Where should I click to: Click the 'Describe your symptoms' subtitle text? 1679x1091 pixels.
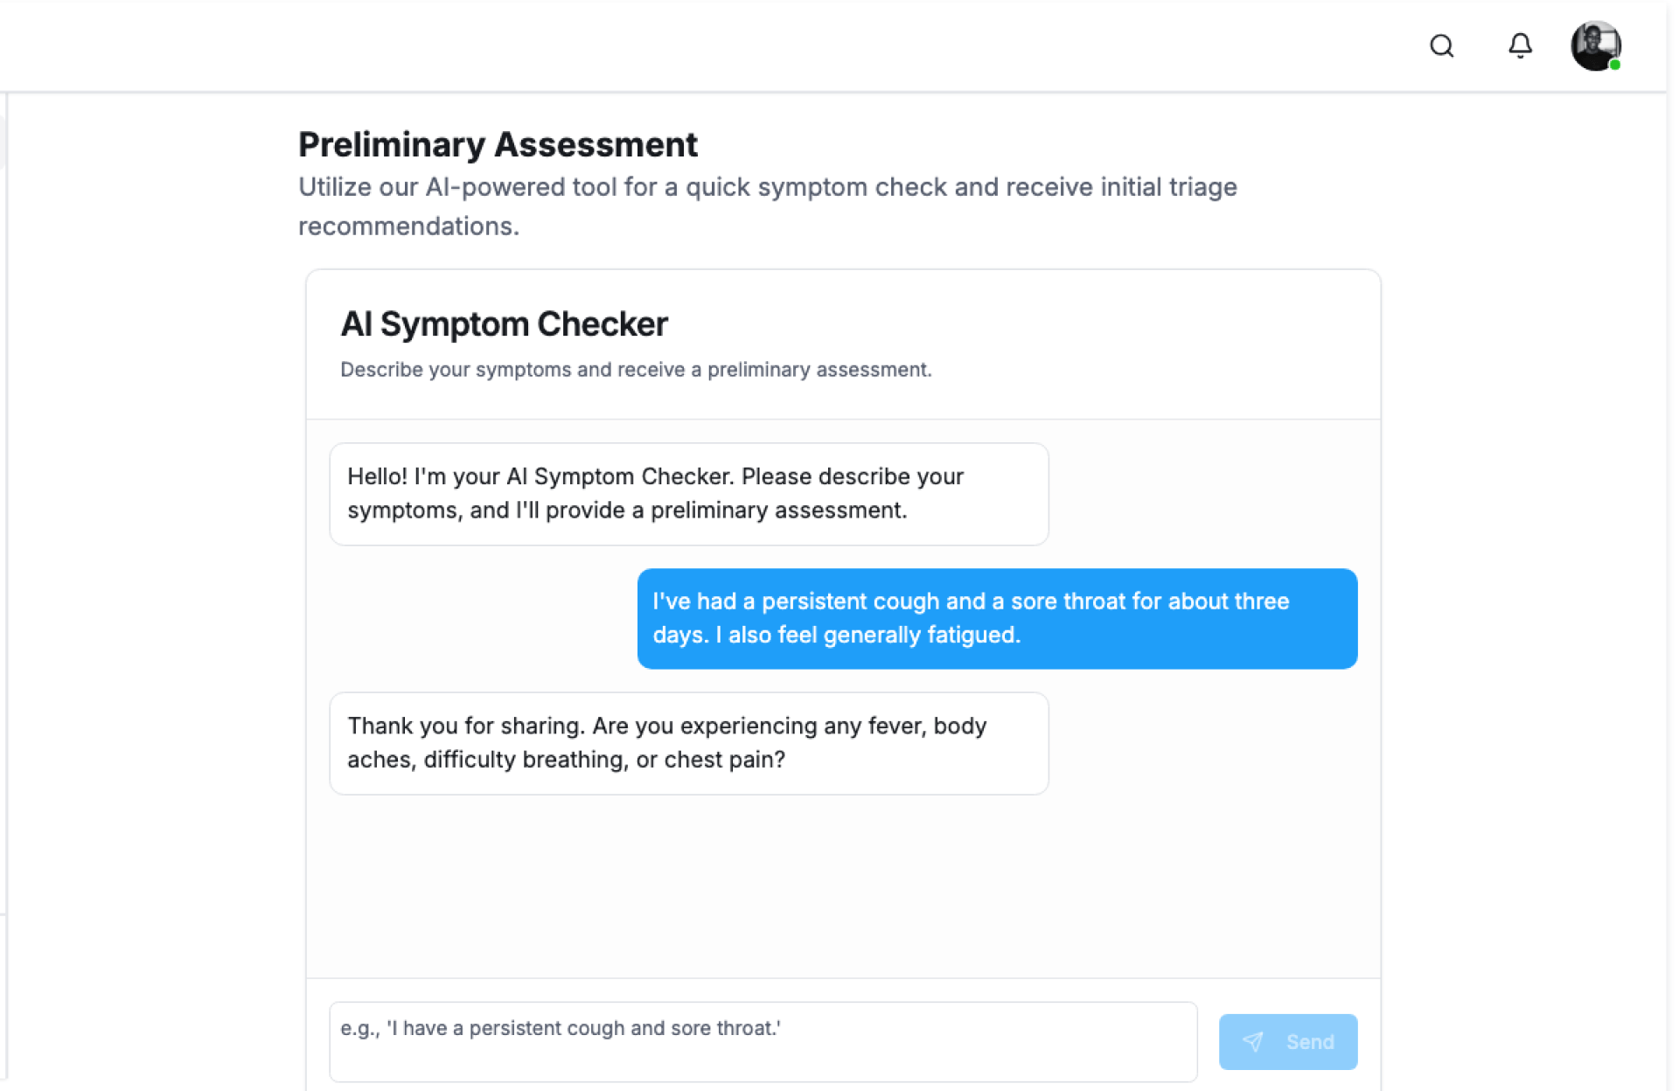tap(636, 370)
